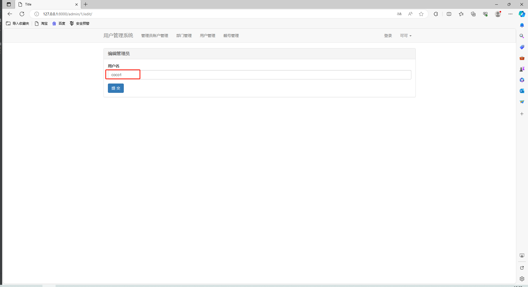Close the Title tab
The width and height of the screenshot is (528, 287).
coord(76,4)
